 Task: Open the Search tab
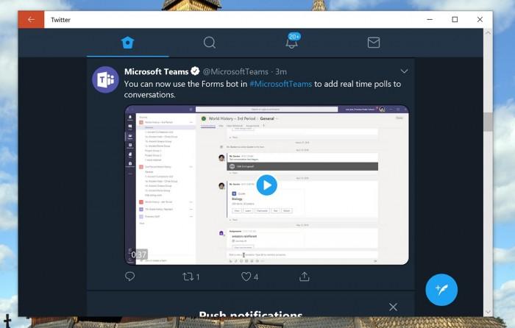pyautogui.click(x=210, y=43)
